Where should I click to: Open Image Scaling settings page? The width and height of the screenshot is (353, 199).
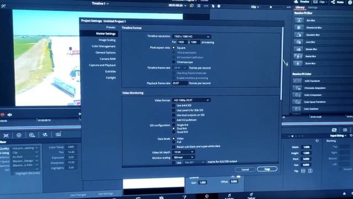[x=107, y=40]
